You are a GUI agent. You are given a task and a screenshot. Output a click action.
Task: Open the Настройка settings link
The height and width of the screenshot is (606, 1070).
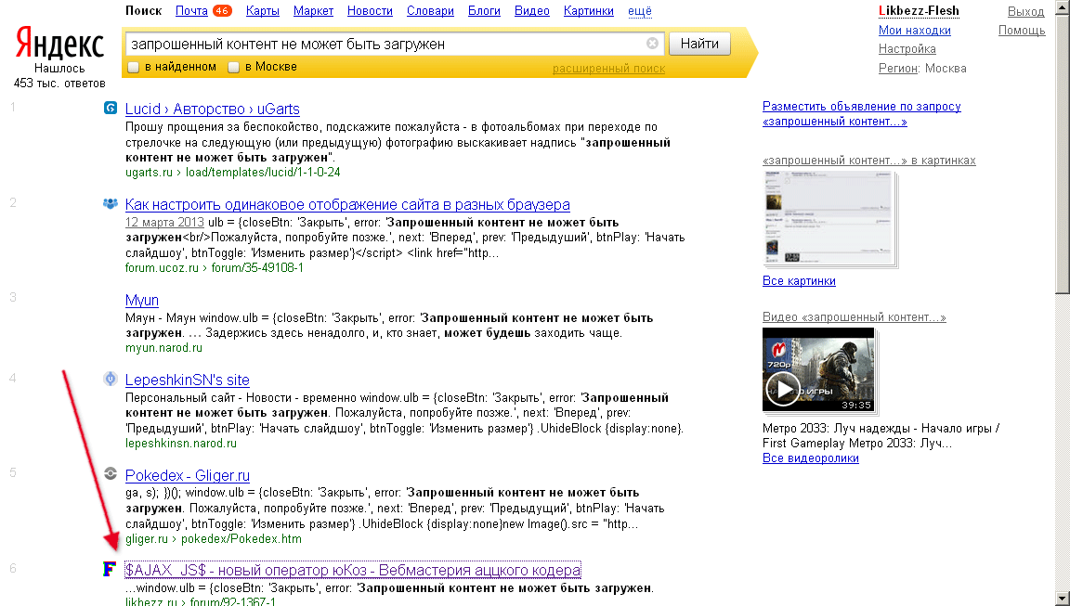(907, 49)
